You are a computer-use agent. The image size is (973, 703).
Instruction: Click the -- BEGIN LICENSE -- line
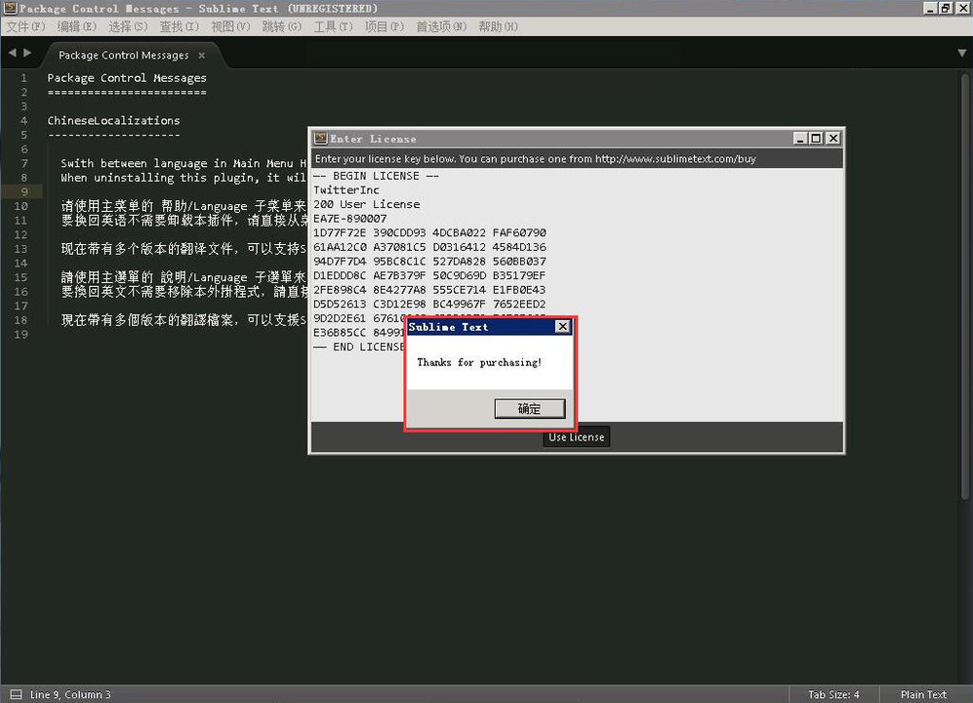tap(376, 176)
